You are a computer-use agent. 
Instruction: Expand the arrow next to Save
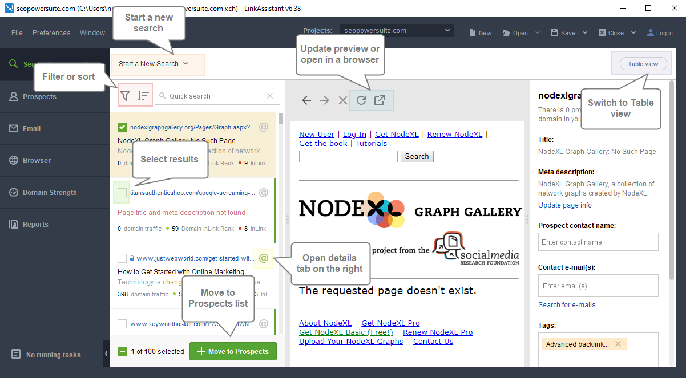click(x=586, y=33)
